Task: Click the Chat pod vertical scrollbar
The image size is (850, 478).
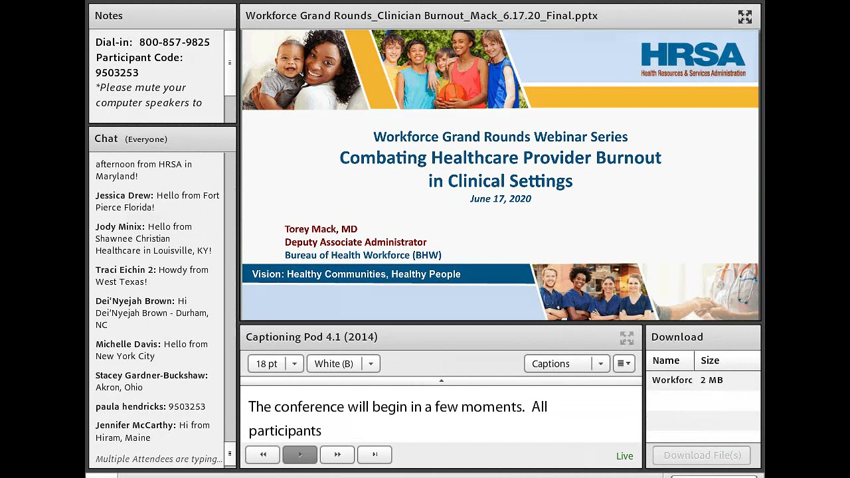Action: 230,310
